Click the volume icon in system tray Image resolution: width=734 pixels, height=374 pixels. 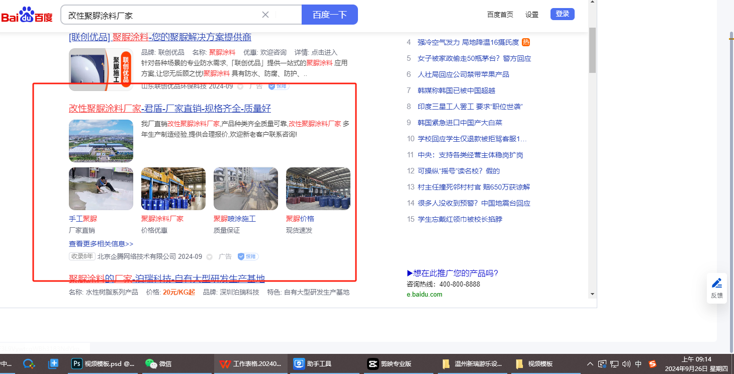click(626, 364)
